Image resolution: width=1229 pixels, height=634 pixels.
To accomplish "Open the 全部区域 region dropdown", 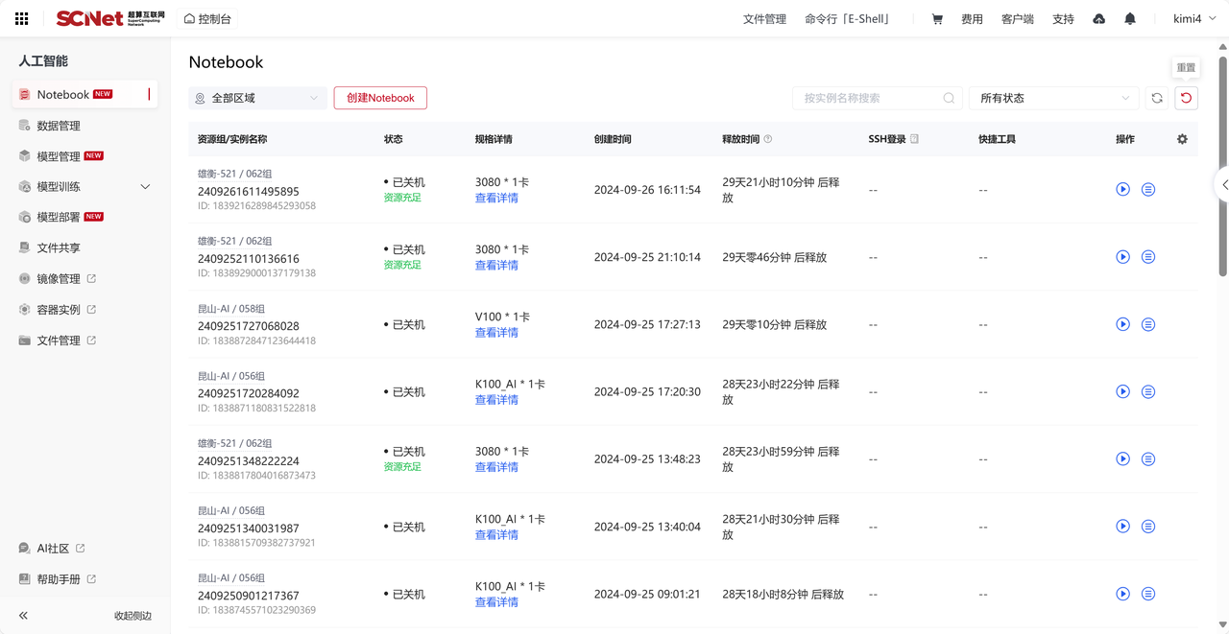I will point(257,98).
